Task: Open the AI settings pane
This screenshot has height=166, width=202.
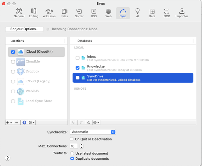Action: click(x=137, y=13)
